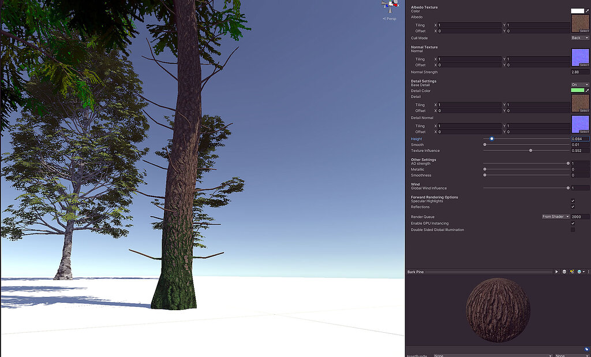This screenshot has height=357, width=591.
Task: Click the Persp label in the scene view
Action: 388,18
